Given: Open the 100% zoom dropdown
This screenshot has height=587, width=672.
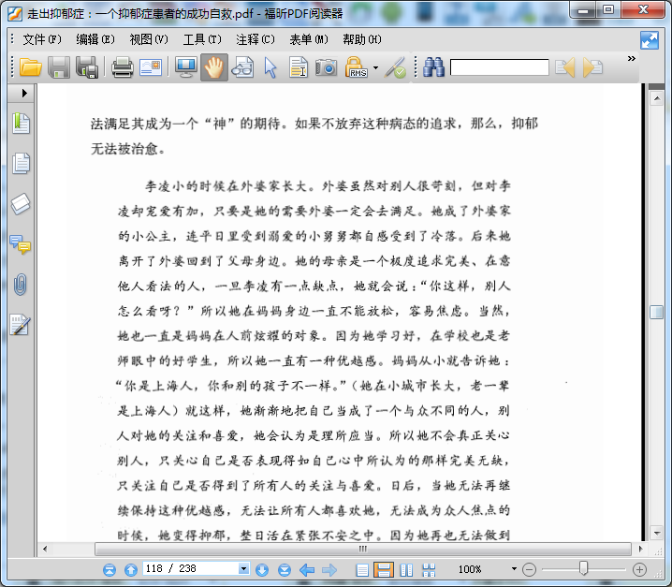Looking at the screenshot, I should pos(514,569).
